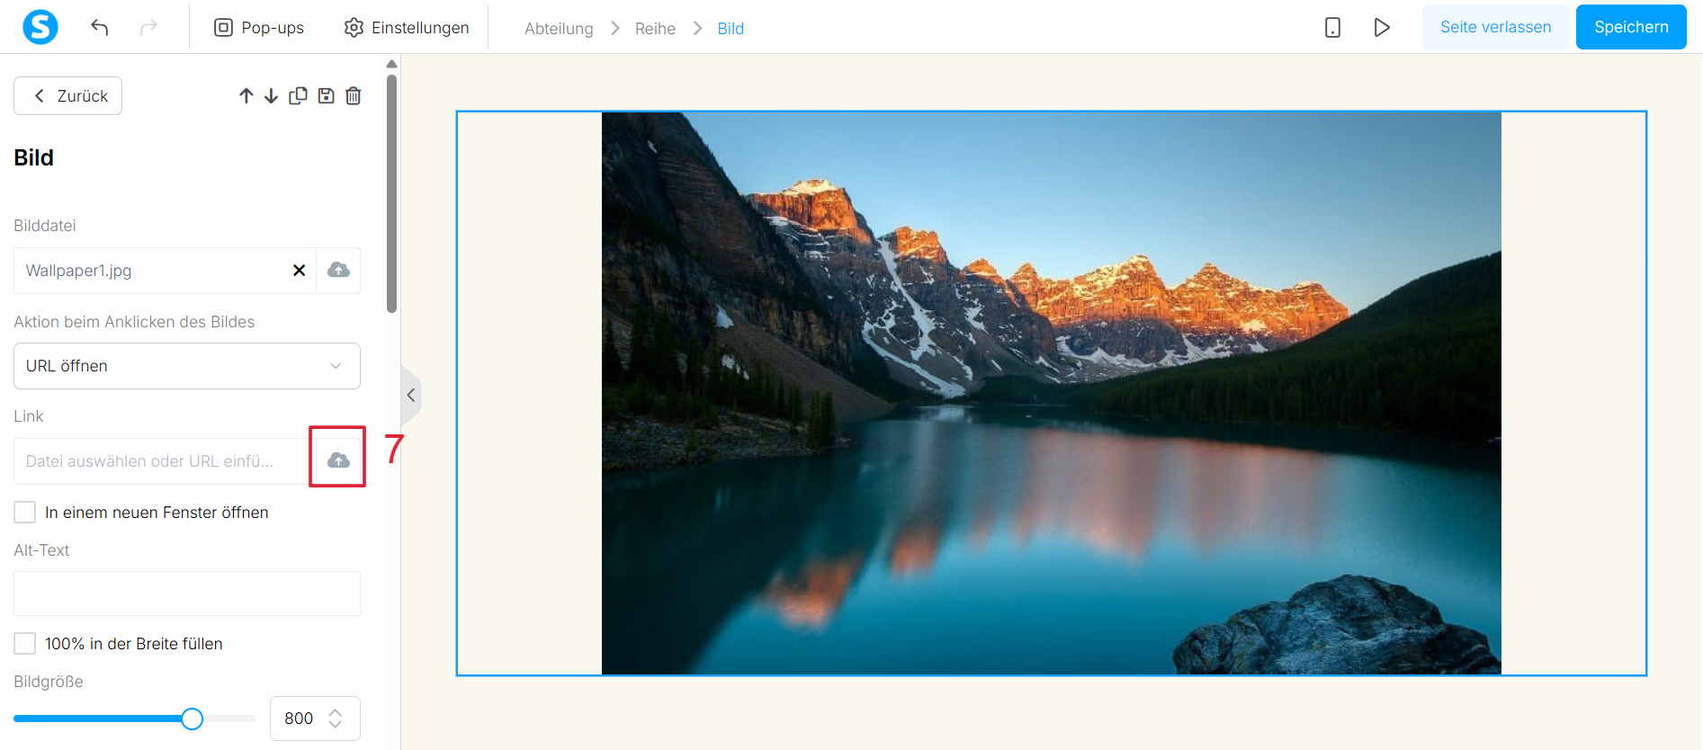Click the Zurück button
Viewport: 1703px width, 750px height.
point(68,96)
